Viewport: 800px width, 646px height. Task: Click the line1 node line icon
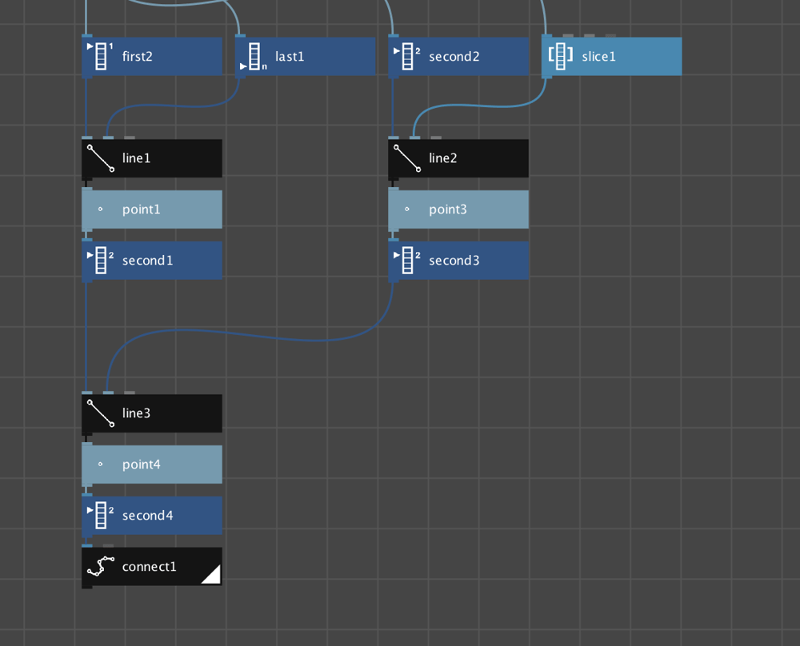click(101, 158)
